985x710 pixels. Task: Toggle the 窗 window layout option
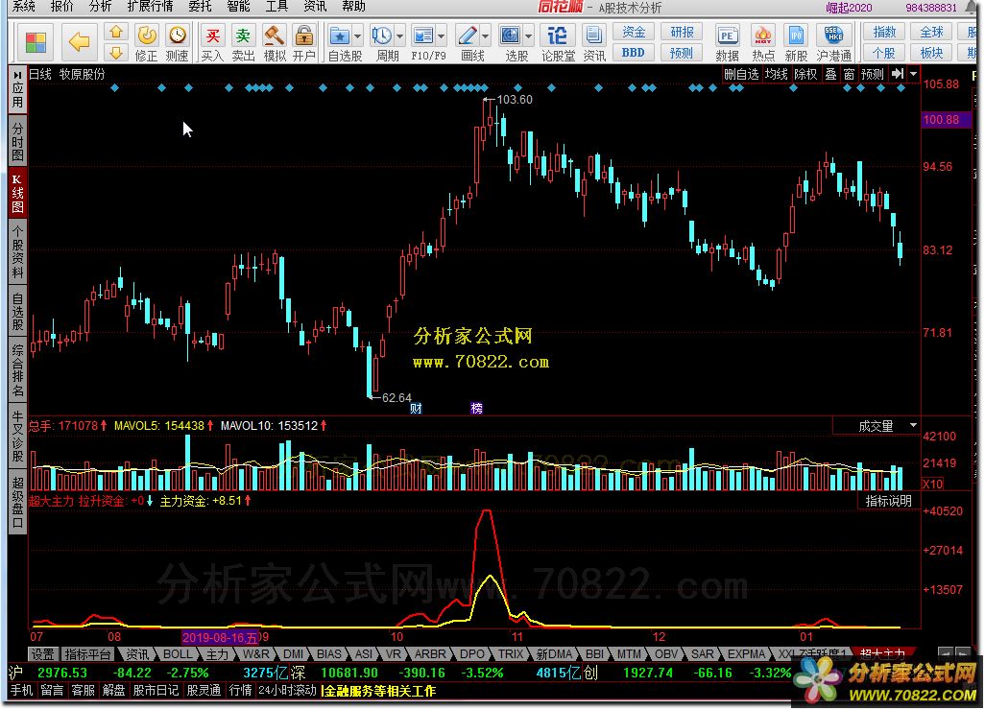point(850,74)
